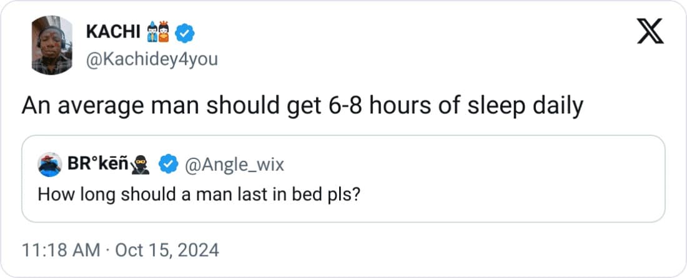Image resolution: width=687 pixels, height=278 pixels.
Task: Click the 11:18 AM timestamp
Action: coord(61,251)
